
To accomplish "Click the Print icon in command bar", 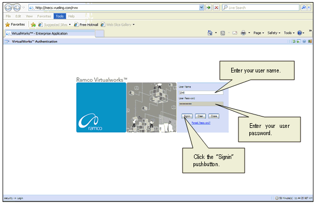I will (243, 33).
